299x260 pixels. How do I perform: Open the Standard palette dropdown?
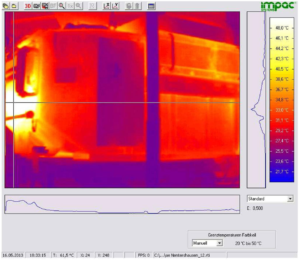coord(270,199)
